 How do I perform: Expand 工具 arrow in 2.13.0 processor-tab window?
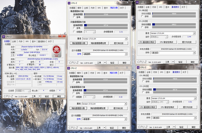(40, 96)
